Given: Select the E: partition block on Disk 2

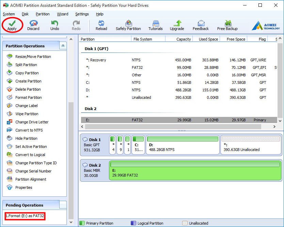Looking at the screenshot, I should [x=195, y=170].
